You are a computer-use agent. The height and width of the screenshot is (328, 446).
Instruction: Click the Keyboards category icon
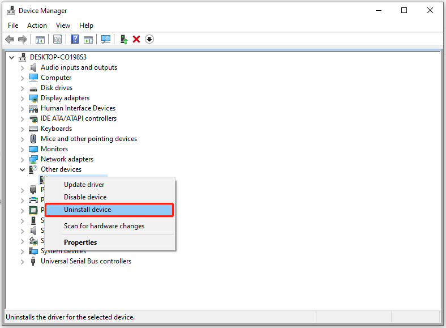click(x=33, y=129)
